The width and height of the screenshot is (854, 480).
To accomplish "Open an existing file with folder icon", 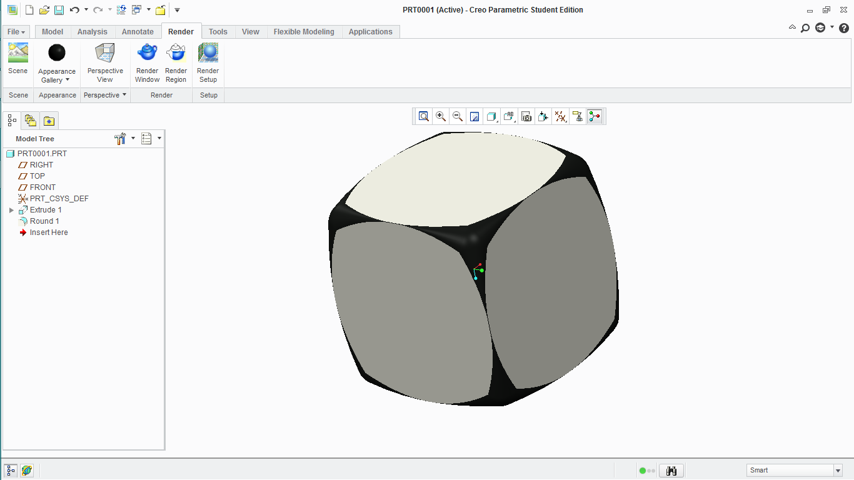I will pyautogui.click(x=44, y=10).
